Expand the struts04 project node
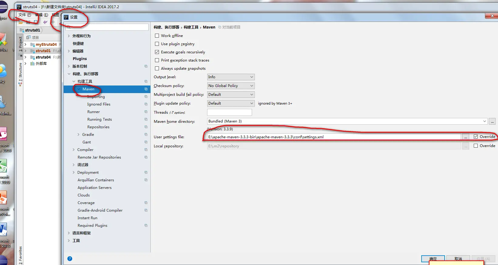Image resolution: width=498 pixels, height=265 pixels. tap(25, 57)
